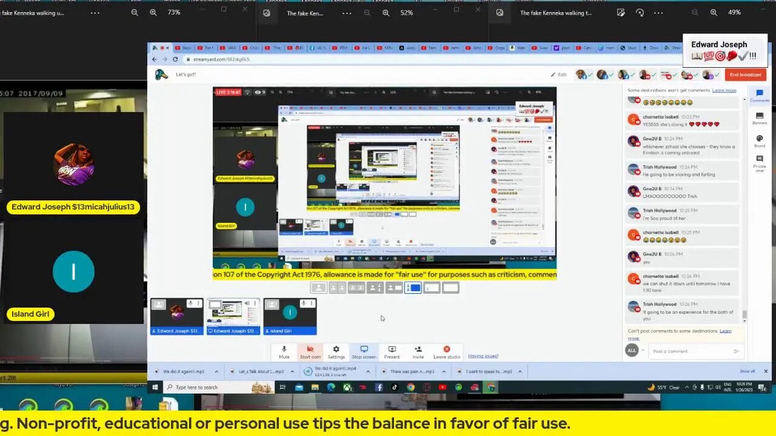Open Task View on the taskbar
776x436 pixels.
coord(283,387)
